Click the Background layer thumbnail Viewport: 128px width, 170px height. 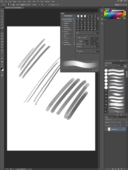[109, 129]
